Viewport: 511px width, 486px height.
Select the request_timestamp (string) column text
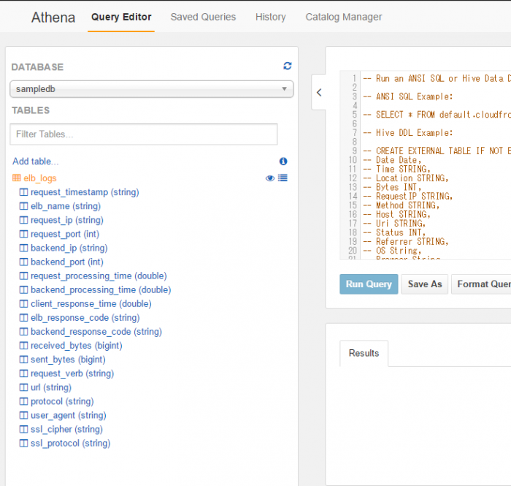click(85, 192)
